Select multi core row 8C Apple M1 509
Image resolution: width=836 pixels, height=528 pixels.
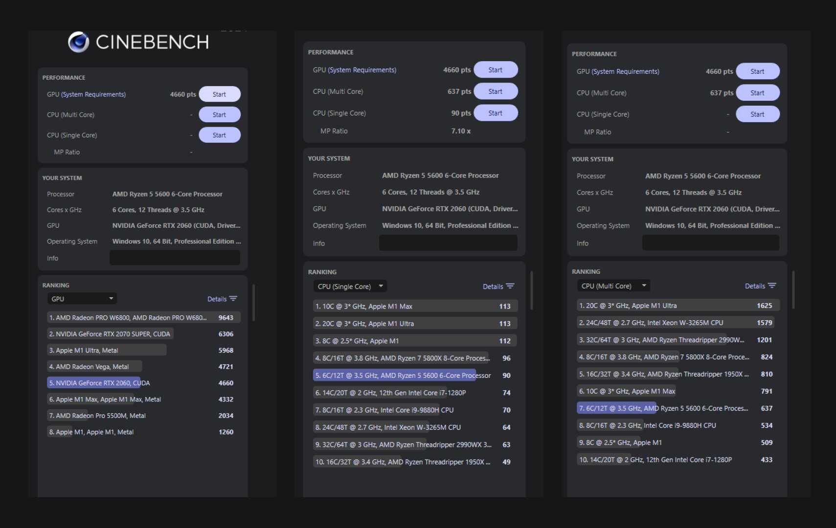pos(678,442)
